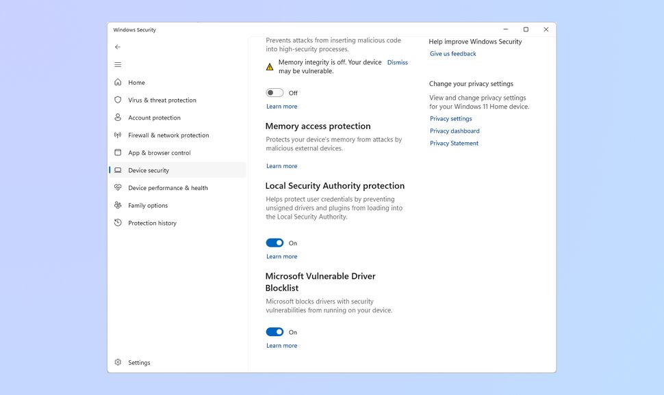The image size is (664, 395).
Task: Click the memory integrity warning triangle
Action: tap(269, 66)
